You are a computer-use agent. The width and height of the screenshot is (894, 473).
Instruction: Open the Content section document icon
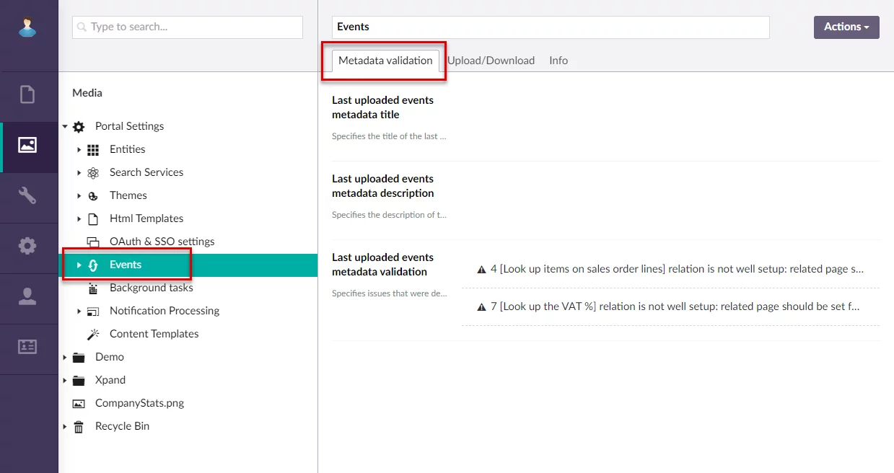coord(27,94)
